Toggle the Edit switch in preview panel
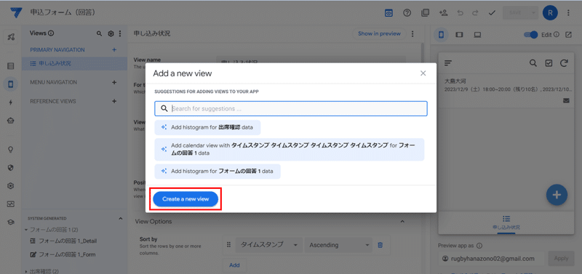This screenshot has height=274, width=582. (x=531, y=35)
